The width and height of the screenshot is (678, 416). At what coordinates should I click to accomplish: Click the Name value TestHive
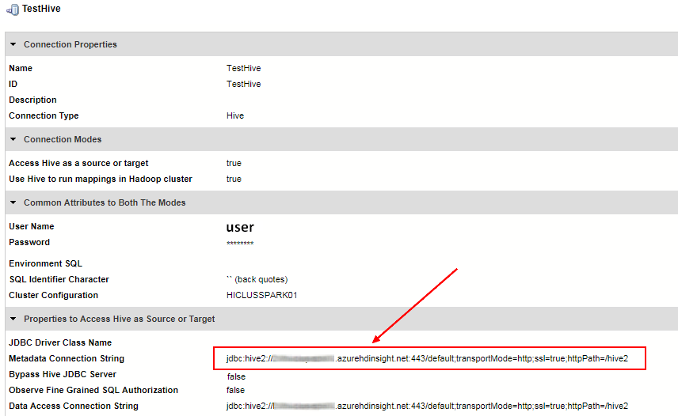pos(243,68)
